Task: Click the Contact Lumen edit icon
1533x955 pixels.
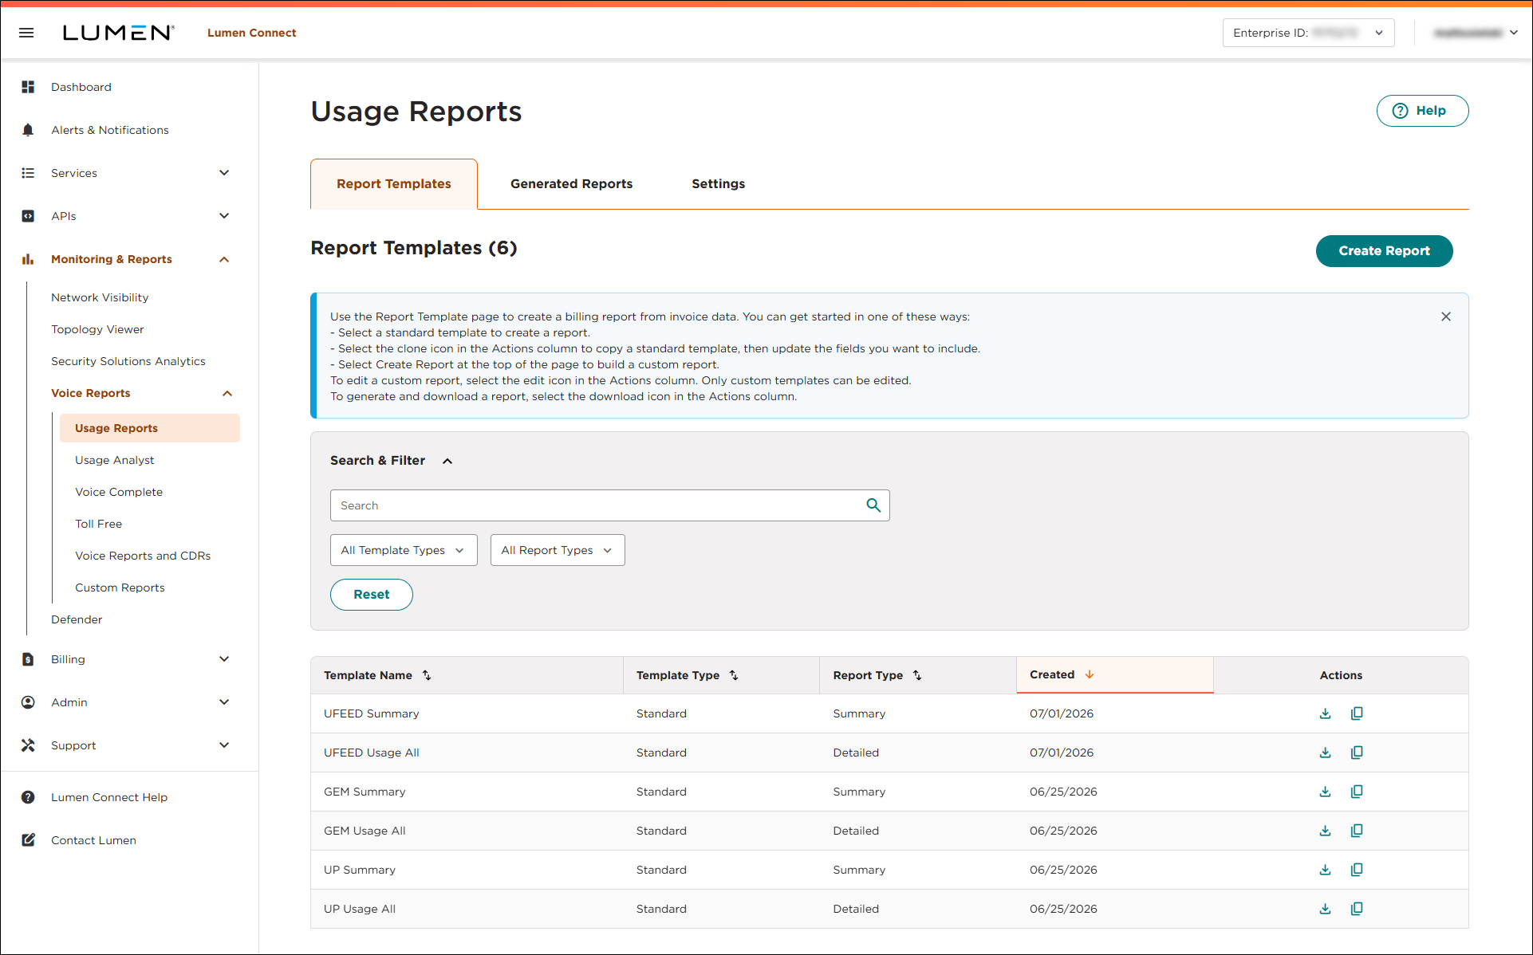Action: [28, 840]
